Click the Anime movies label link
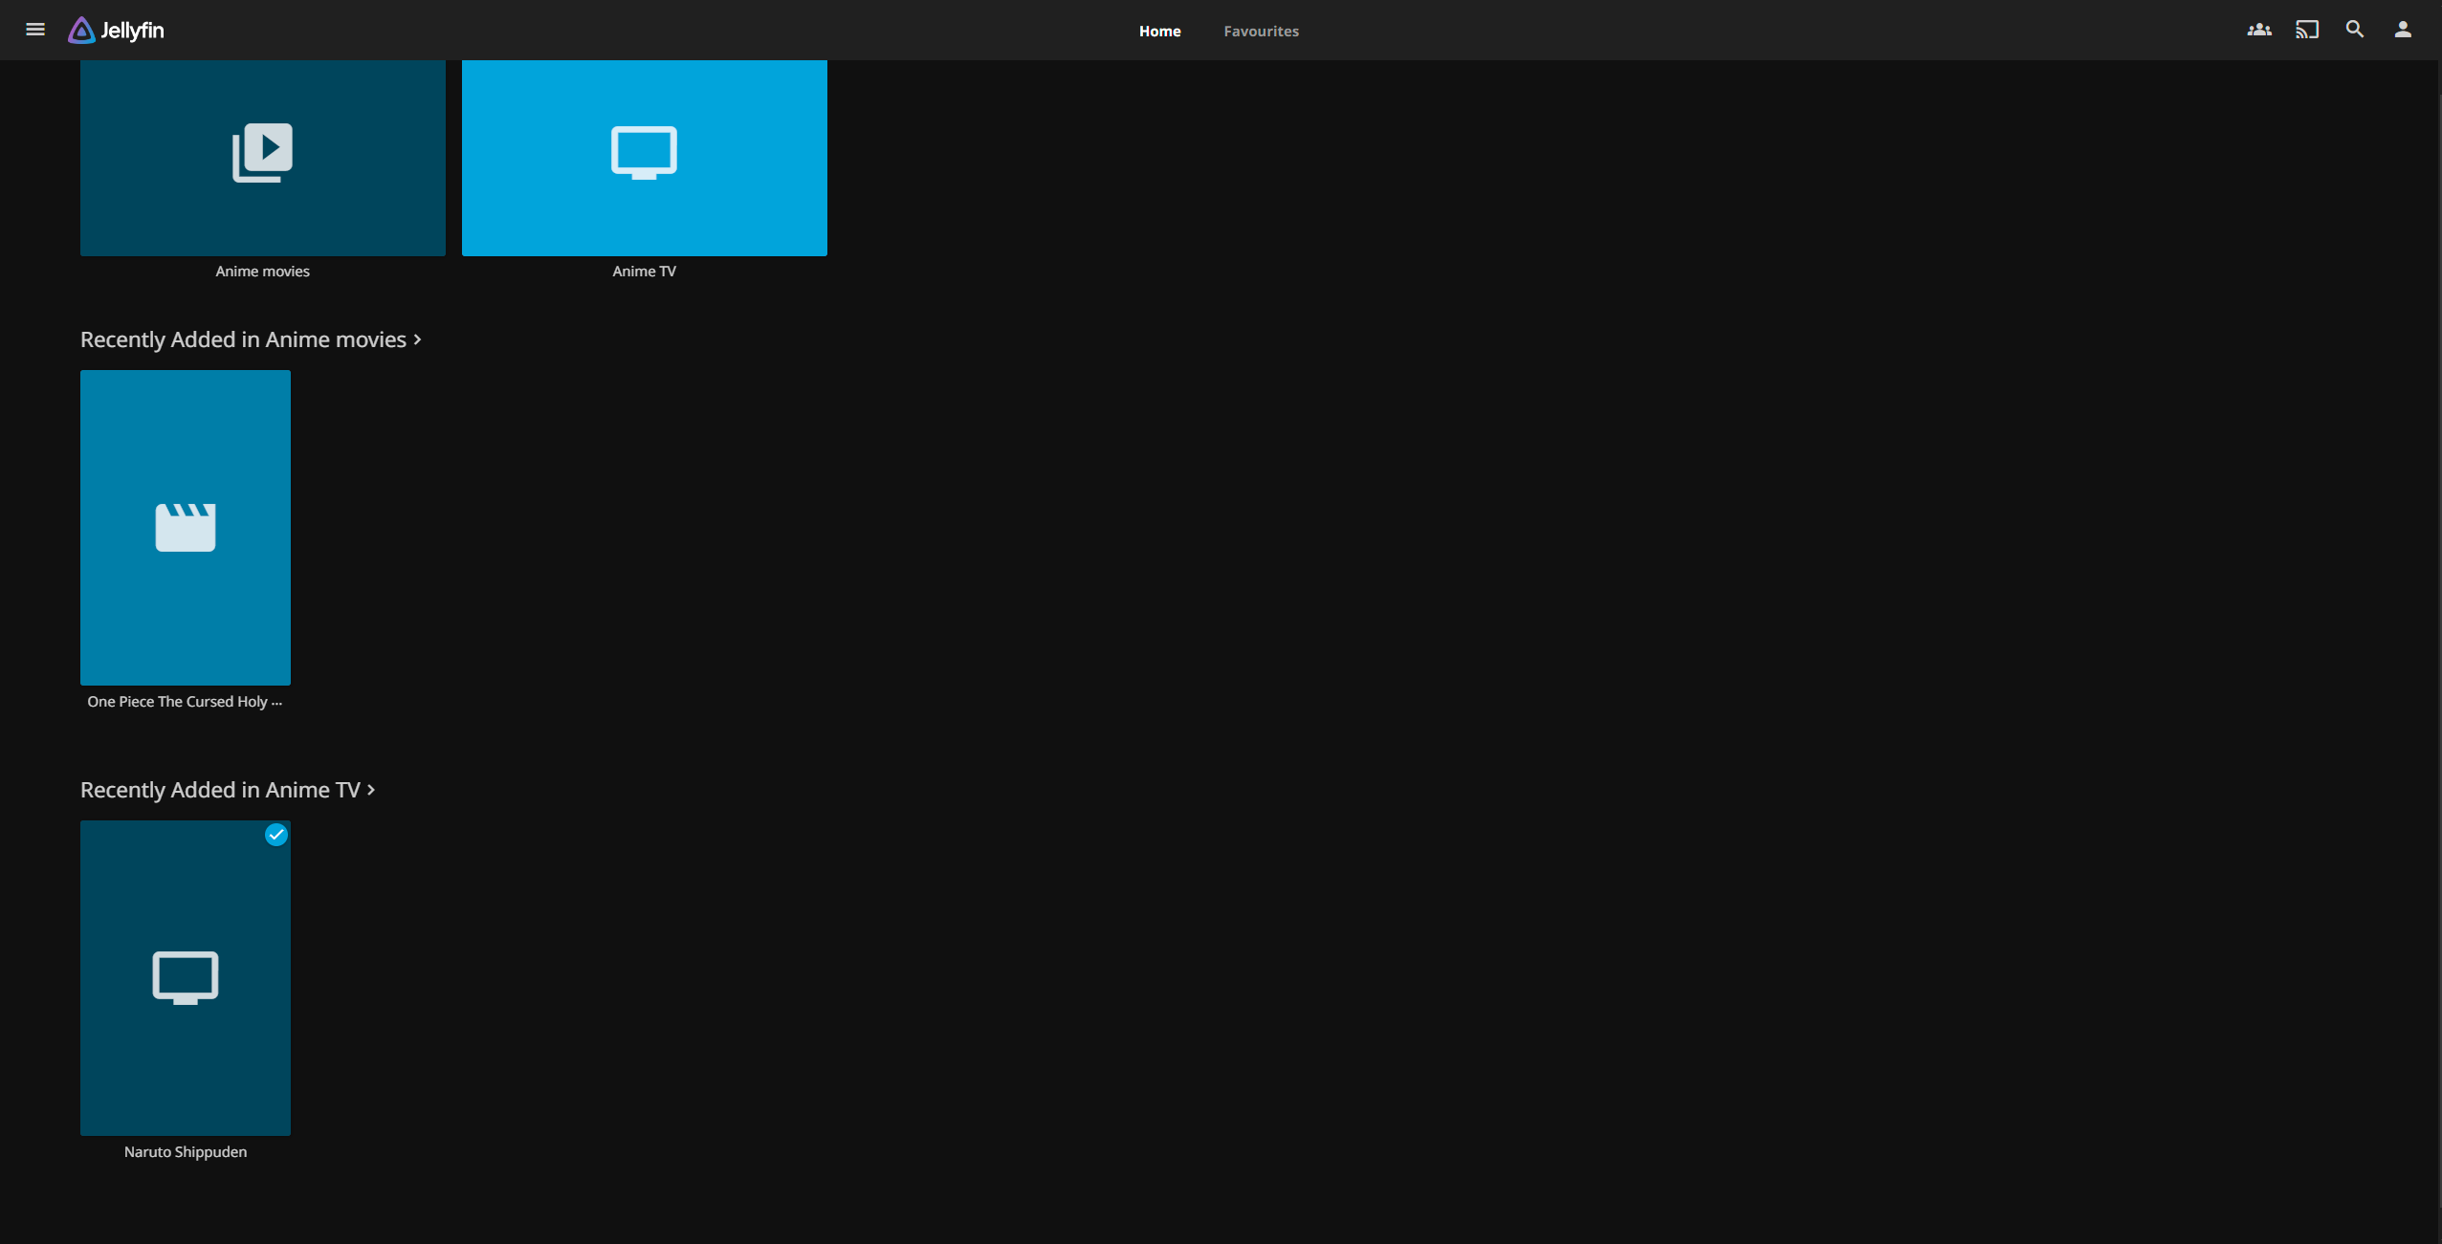This screenshot has height=1244, width=2442. tap(262, 272)
